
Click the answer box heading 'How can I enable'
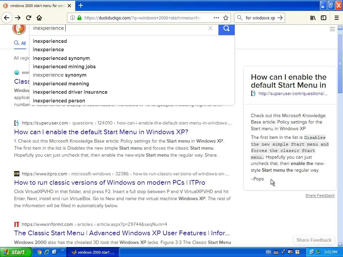[288, 81]
